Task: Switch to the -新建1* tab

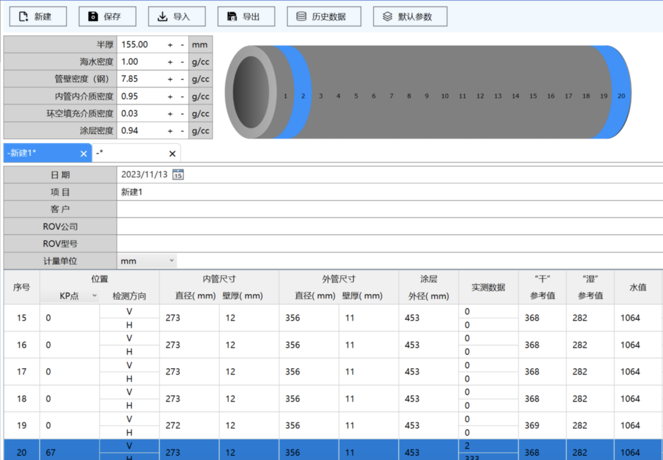Action: [x=39, y=153]
